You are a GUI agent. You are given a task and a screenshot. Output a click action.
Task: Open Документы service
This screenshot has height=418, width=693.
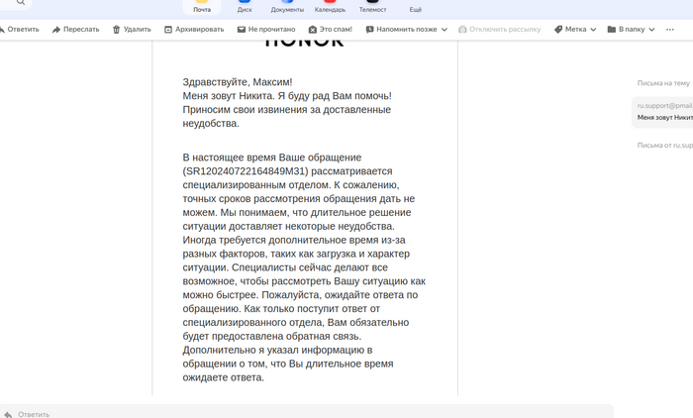point(287,5)
